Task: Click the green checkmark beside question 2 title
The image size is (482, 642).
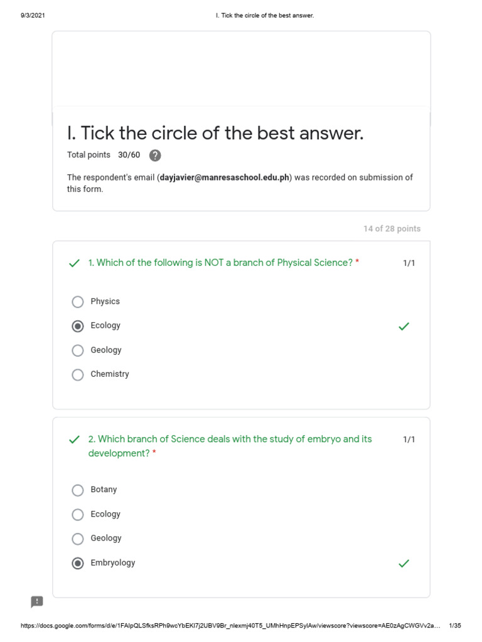Action: pyautogui.click(x=75, y=439)
